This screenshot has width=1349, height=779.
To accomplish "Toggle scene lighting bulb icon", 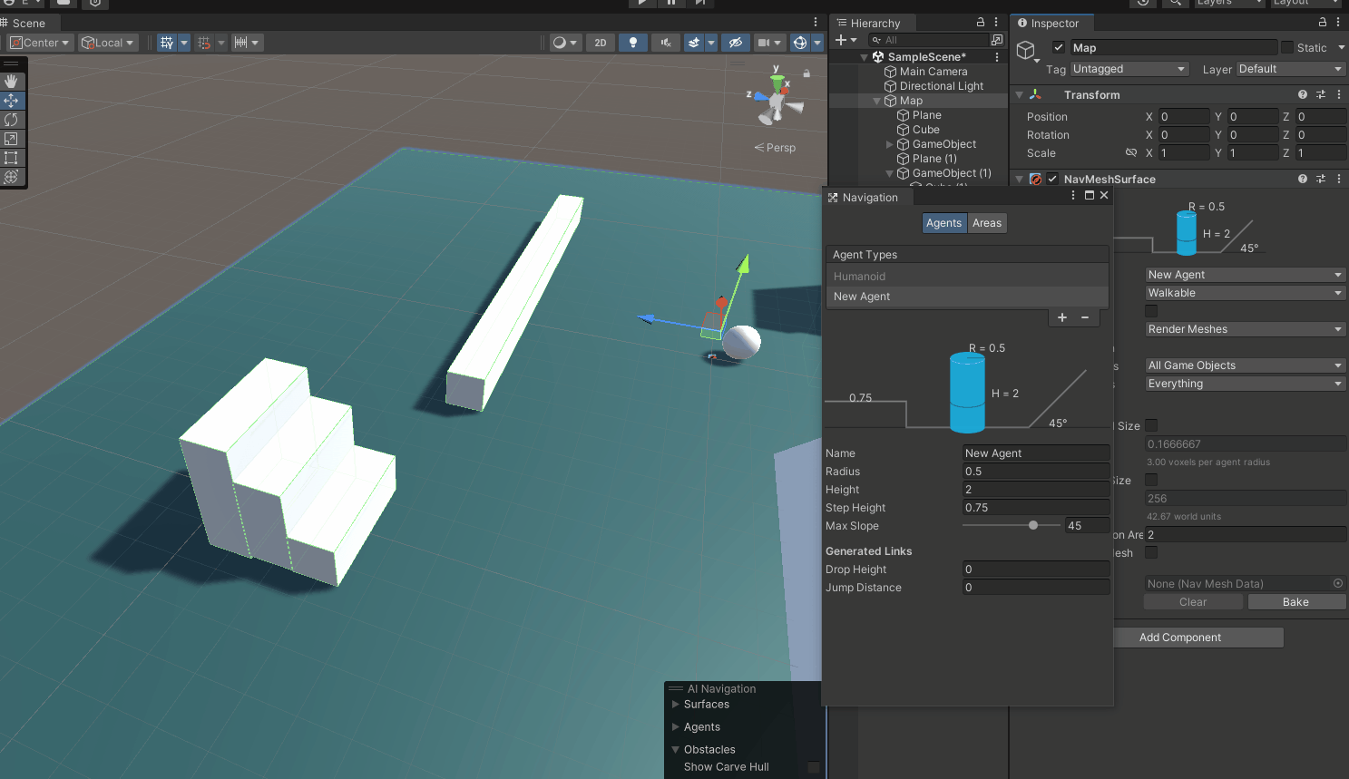I will [633, 43].
